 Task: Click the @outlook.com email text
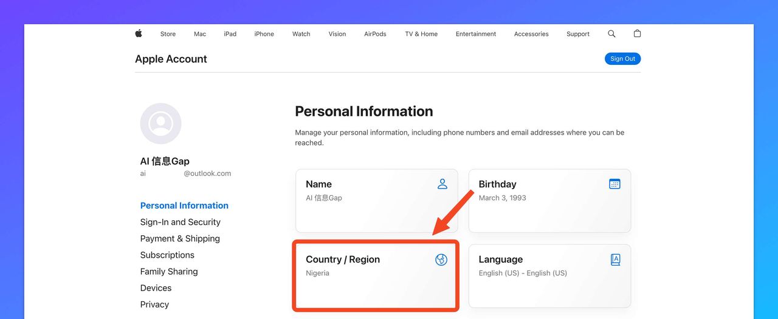click(x=207, y=173)
